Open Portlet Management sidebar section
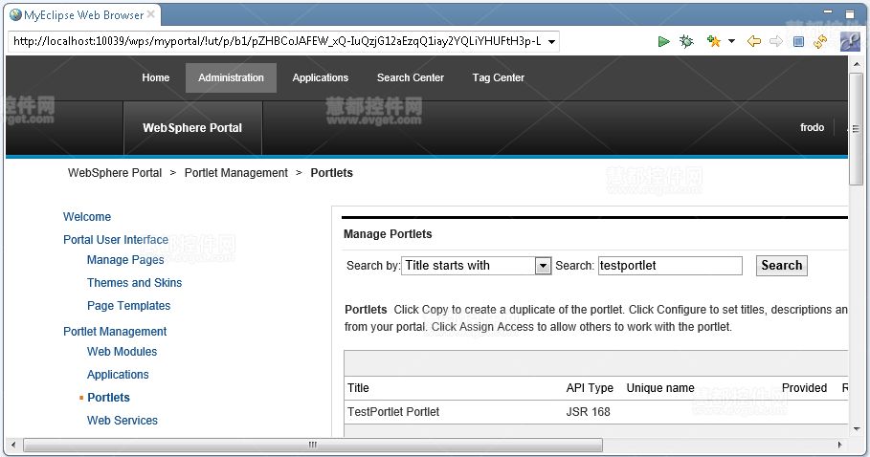The width and height of the screenshot is (870, 457). tap(115, 331)
